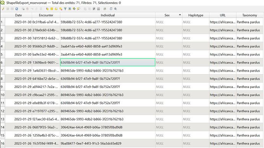
Task: Click Pan map to selected rows icon
Action: [x=74, y=9]
